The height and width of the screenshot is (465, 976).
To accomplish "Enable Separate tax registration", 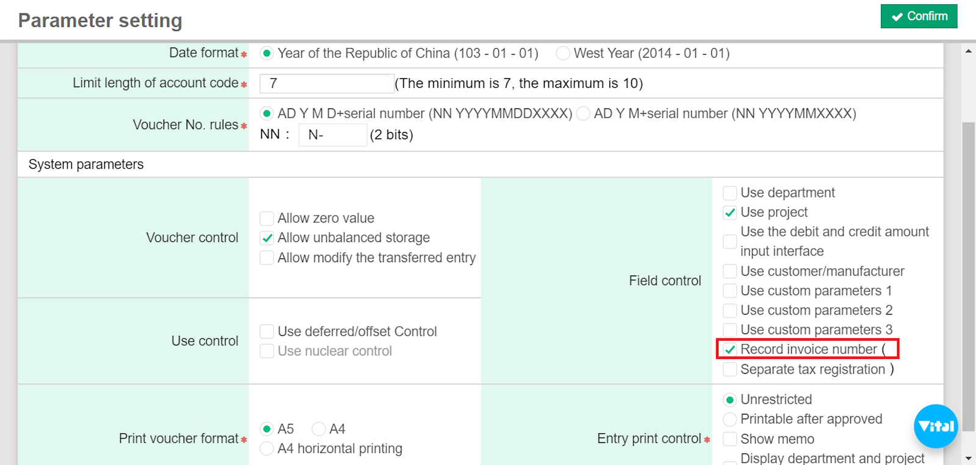I will [x=730, y=369].
